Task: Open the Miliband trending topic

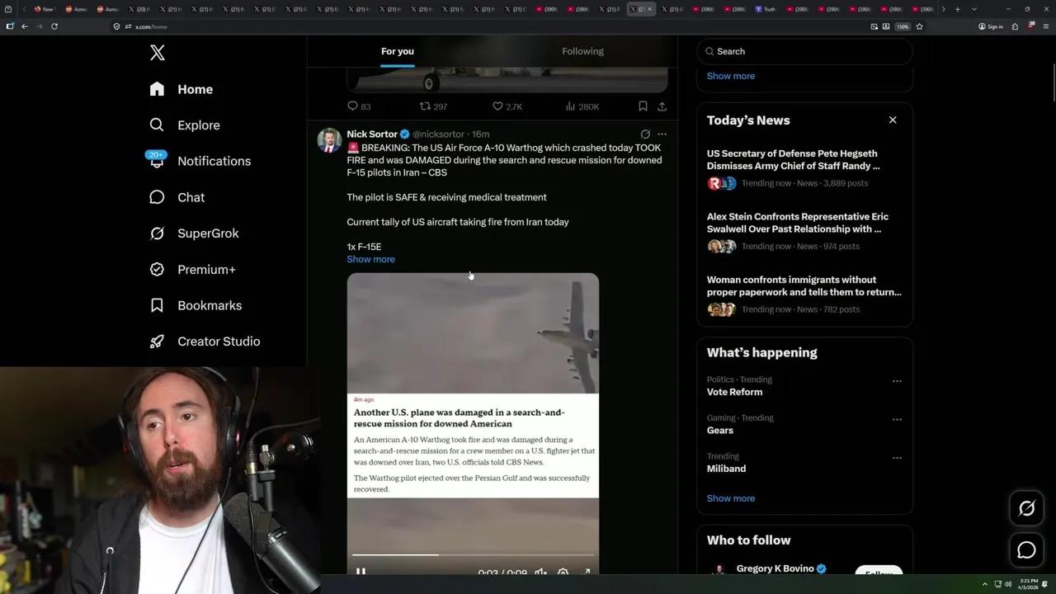Action: 726,469
